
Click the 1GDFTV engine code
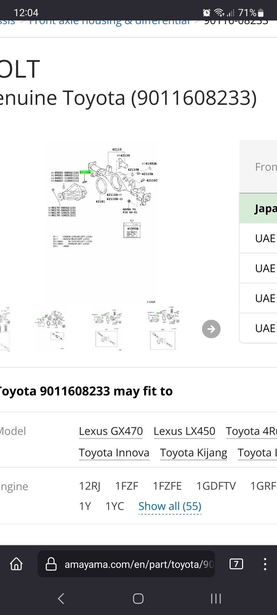216,486
